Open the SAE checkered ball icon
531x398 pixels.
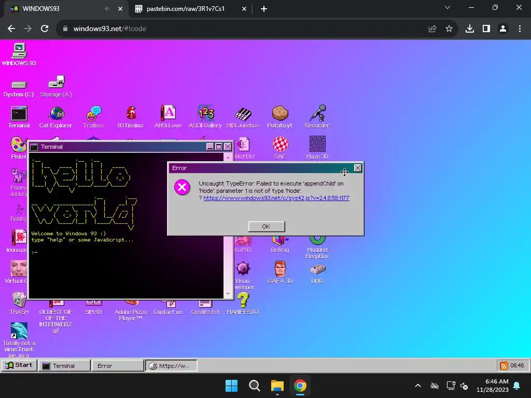coord(280,148)
